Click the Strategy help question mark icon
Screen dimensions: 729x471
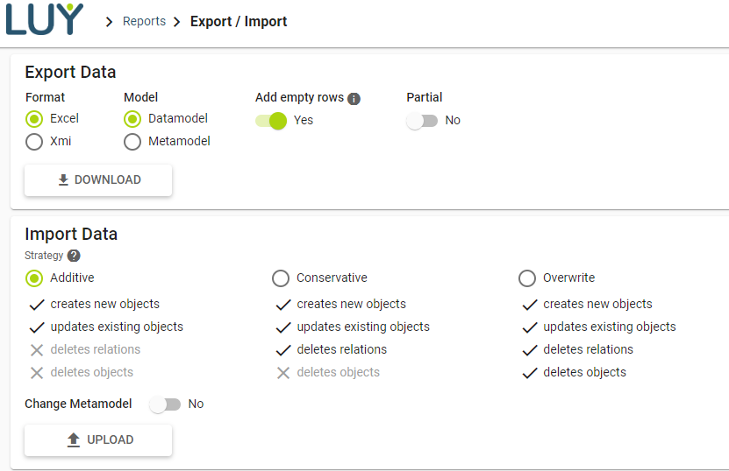point(74,256)
